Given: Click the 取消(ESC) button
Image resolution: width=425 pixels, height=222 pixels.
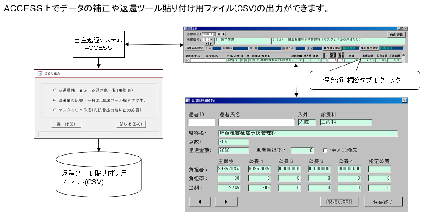Looking at the screenshot, I should point(339,201).
